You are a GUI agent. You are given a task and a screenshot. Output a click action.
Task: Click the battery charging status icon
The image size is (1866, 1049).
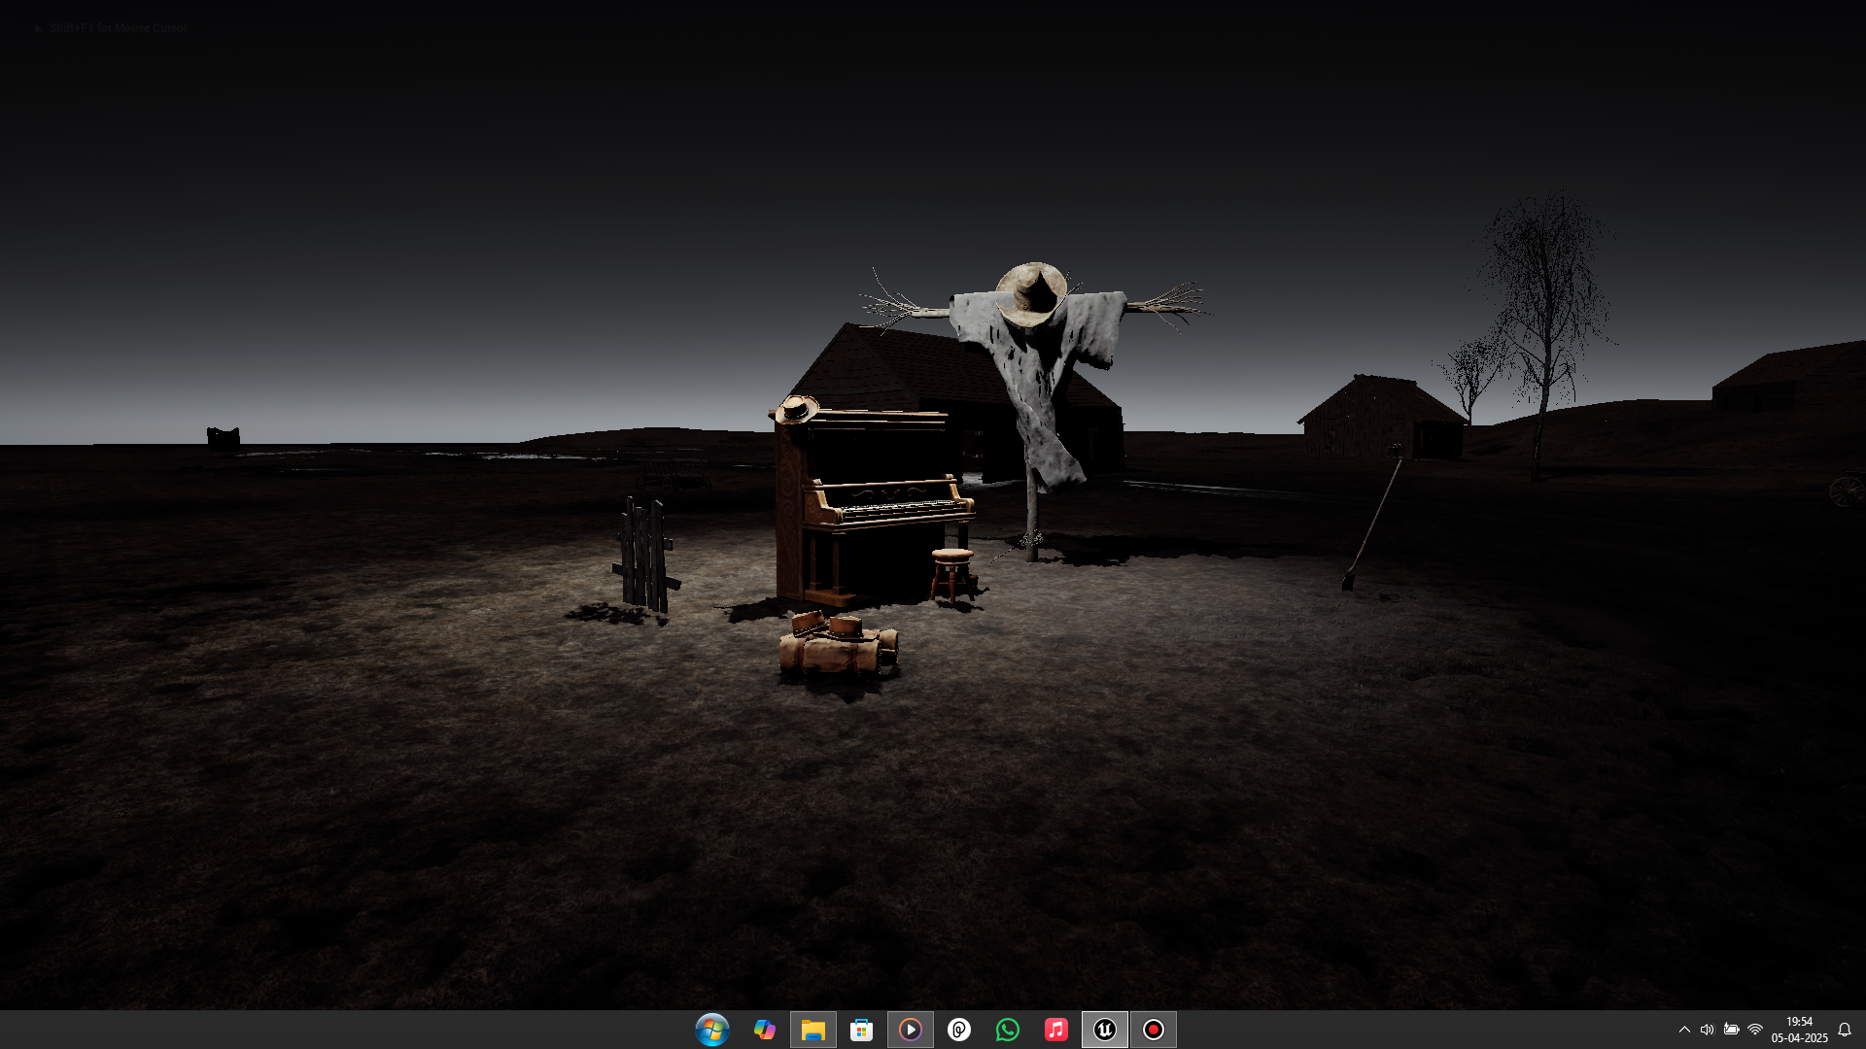(x=1731, y=1030)
